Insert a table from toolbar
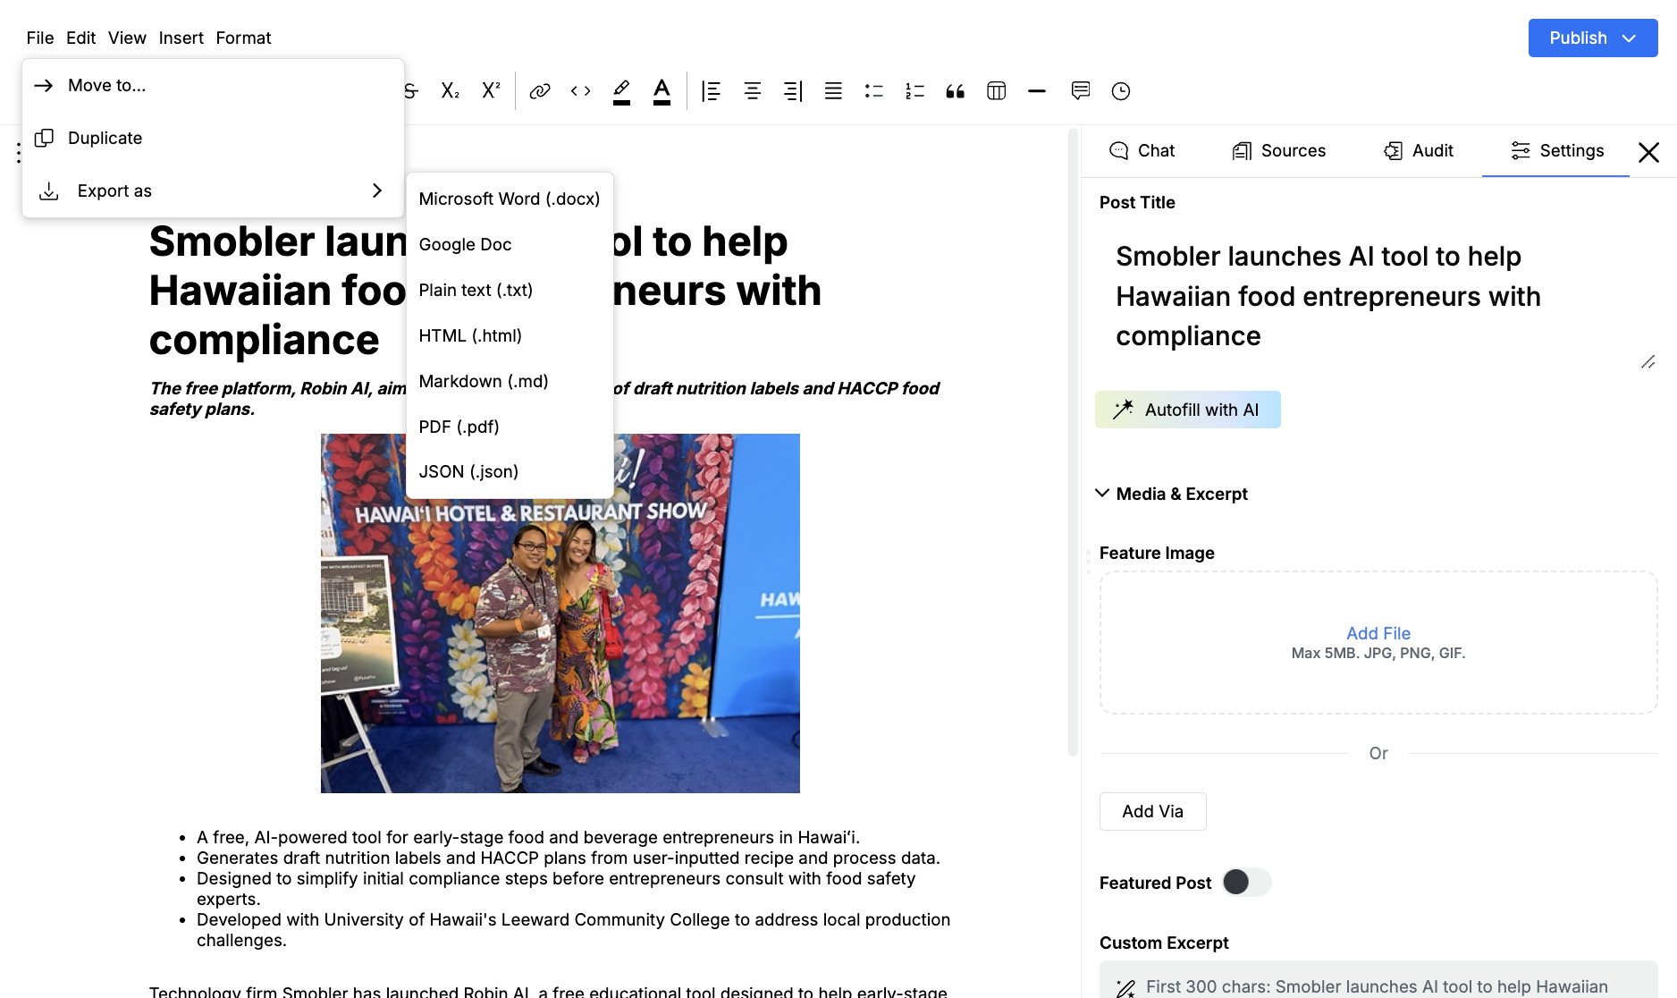The image size is (1677, 998). [997, 91]
